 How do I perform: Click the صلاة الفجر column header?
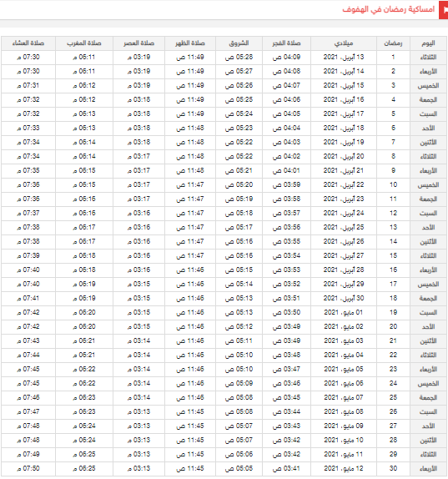click(x=286, y=43)
